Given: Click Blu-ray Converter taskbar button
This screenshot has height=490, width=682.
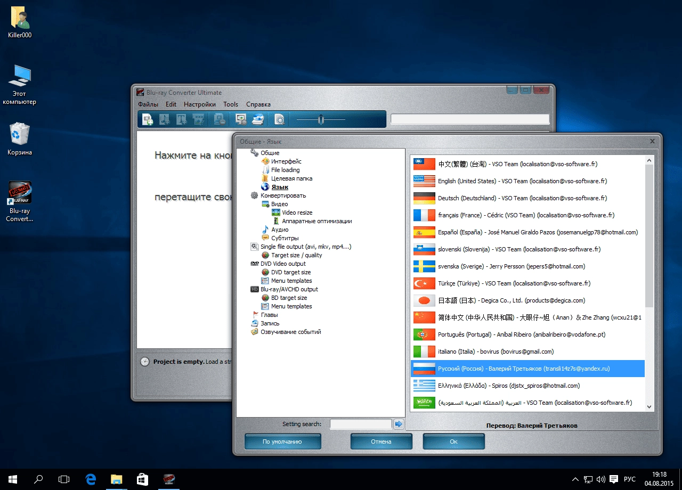Looking at the screenshot, I should [168, 479].
